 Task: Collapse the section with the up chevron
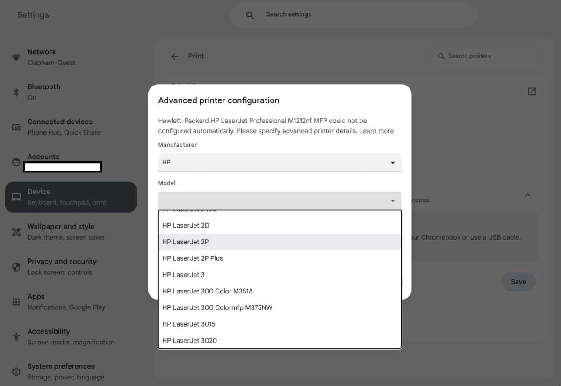(527, 195)
